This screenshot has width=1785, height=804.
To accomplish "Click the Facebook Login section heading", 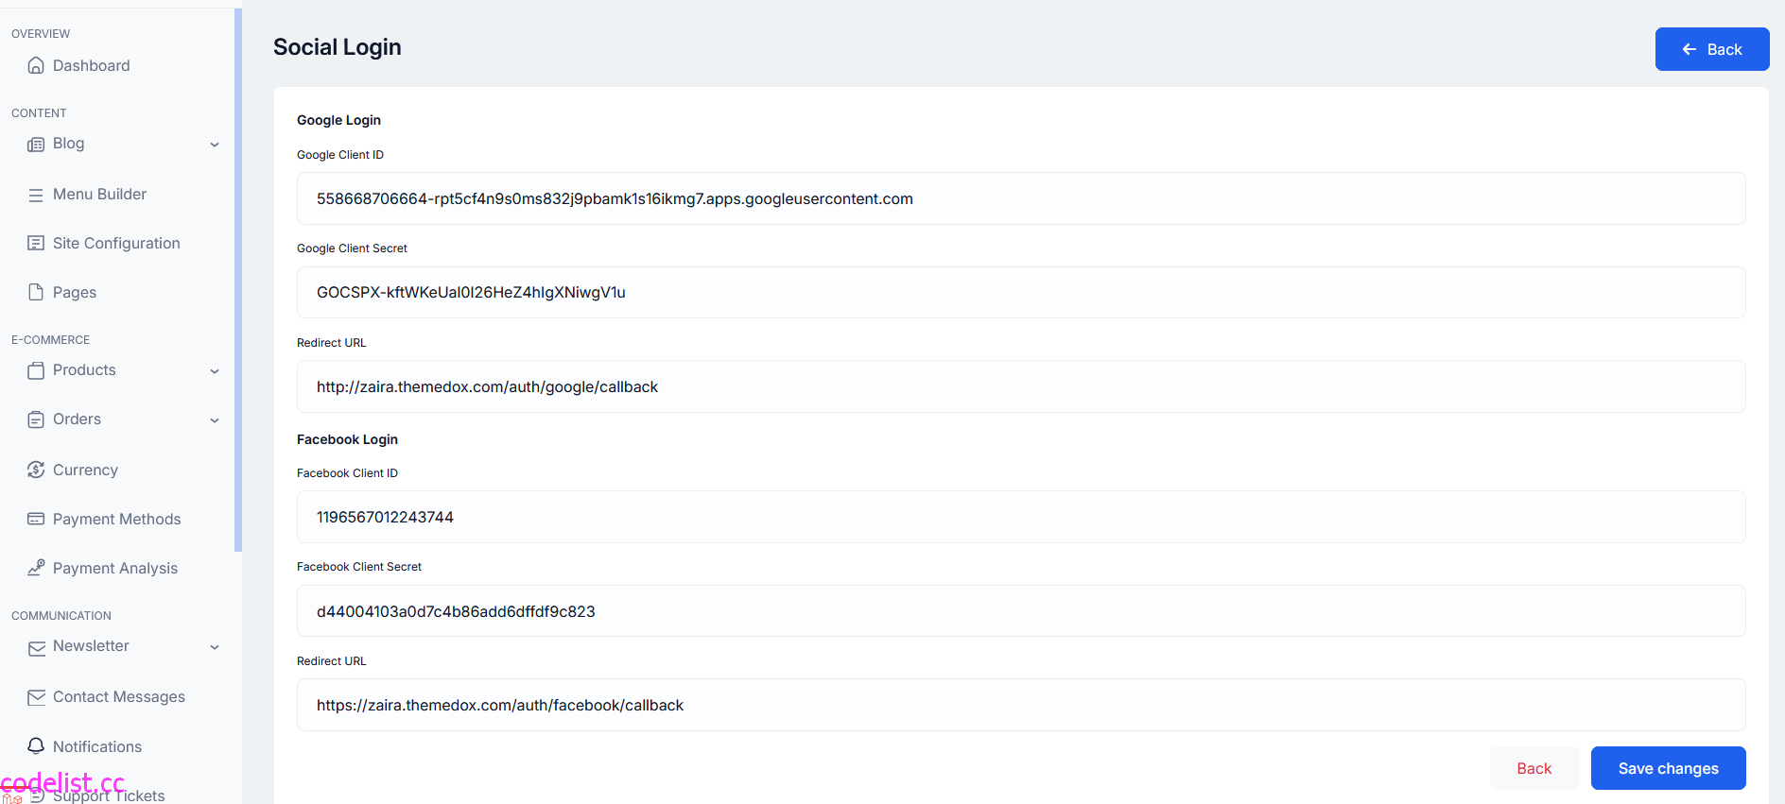I will pyautogui.click(x=347, y=439).
